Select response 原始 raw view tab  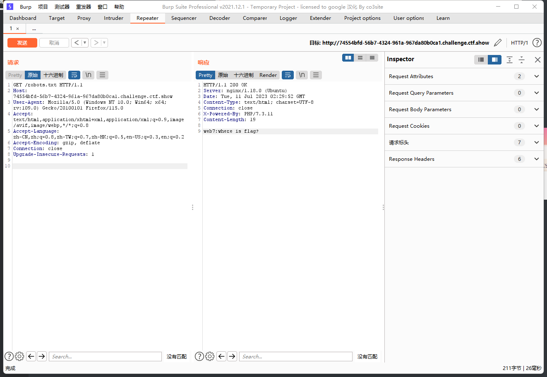(223, 75)
